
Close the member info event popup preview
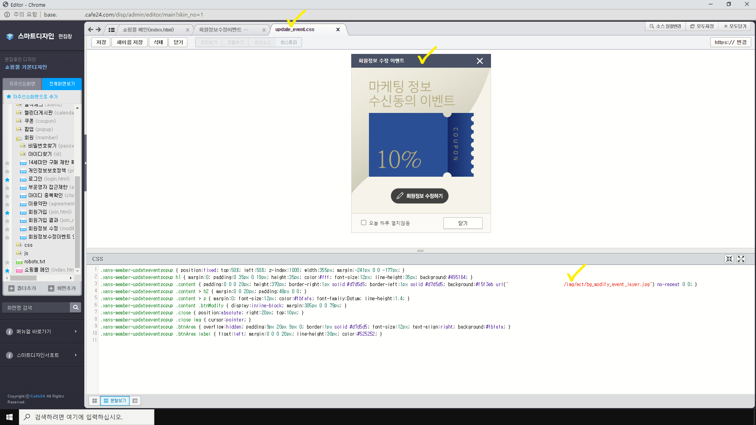(x=480, y=61)
